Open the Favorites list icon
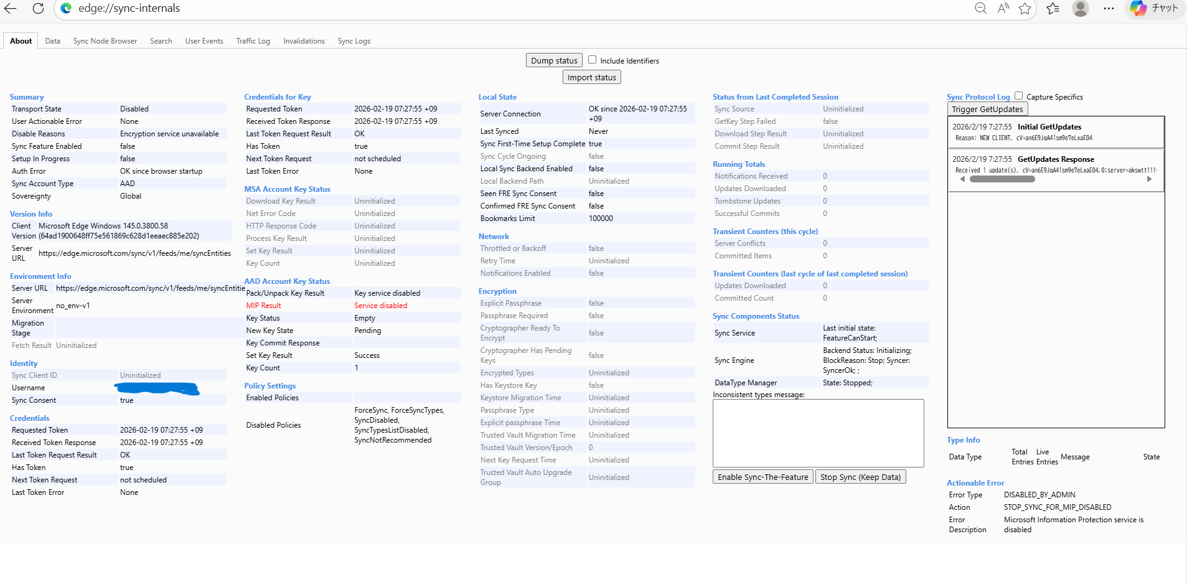Image resolution: width=1187 pixels, height=587 pixels. click(x=1053, y=8)
